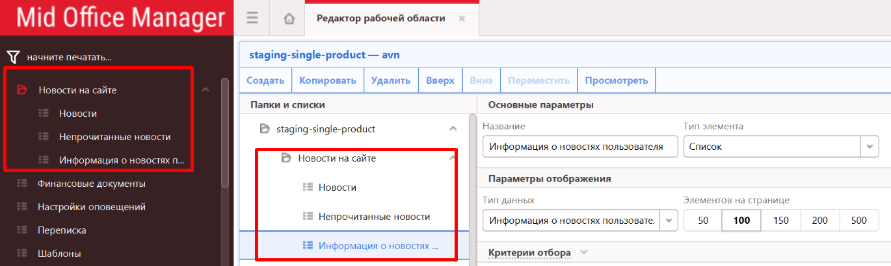Open the Тип элемента dropdown
This screenshot has width=891, height=266.
(870, 147)
